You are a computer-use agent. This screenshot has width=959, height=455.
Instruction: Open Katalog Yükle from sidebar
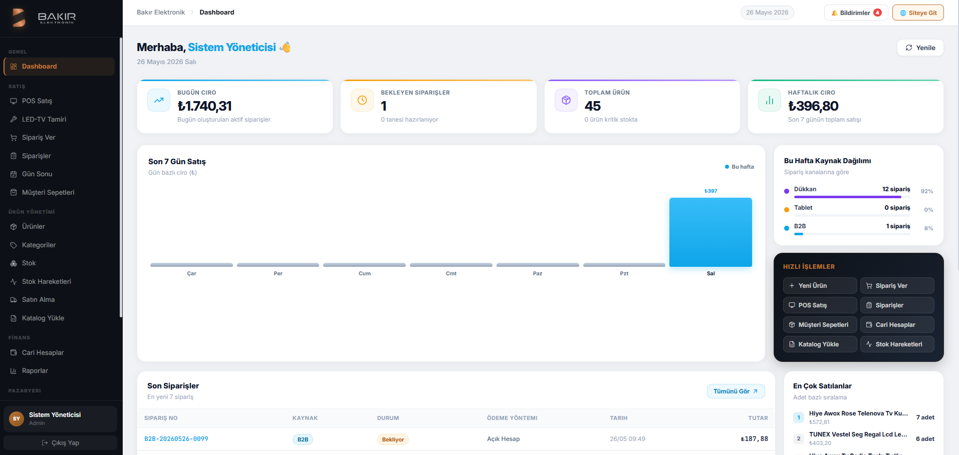[59, 318]
